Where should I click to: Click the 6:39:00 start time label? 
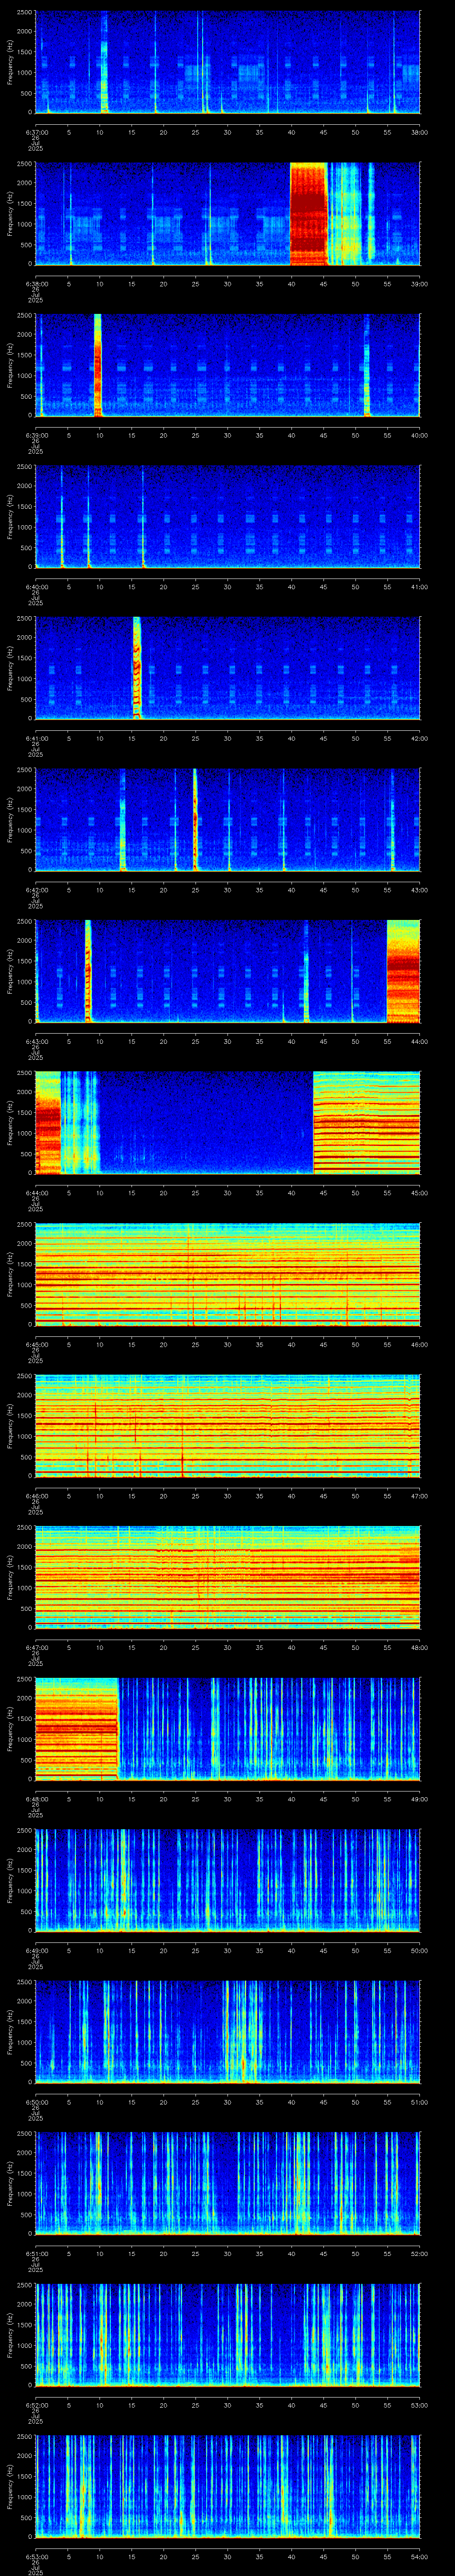[x=36, y=435]
